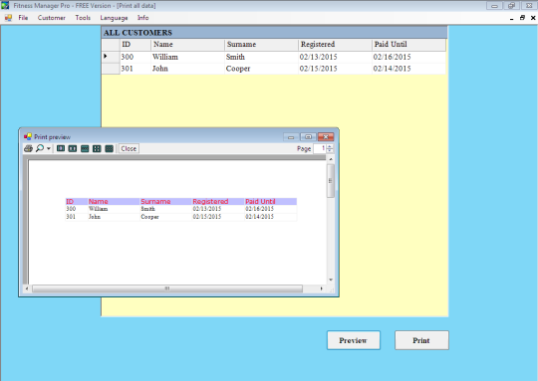The height and width of the screenshot is (381, 538).
Task: Minimize the Print preview window
Action: pos(291,137)
